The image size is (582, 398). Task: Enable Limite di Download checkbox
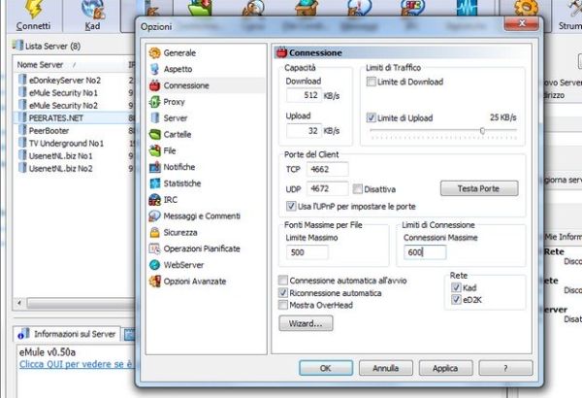point(371,82)
